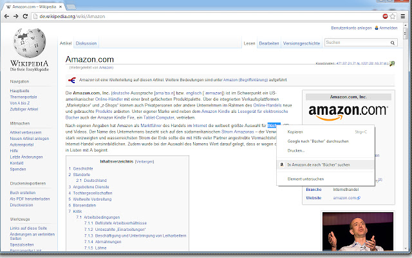This screenshot has width=412, height=258.
Task: Open Zufälliger Artikel sidebar link
Action: point(24,109)
